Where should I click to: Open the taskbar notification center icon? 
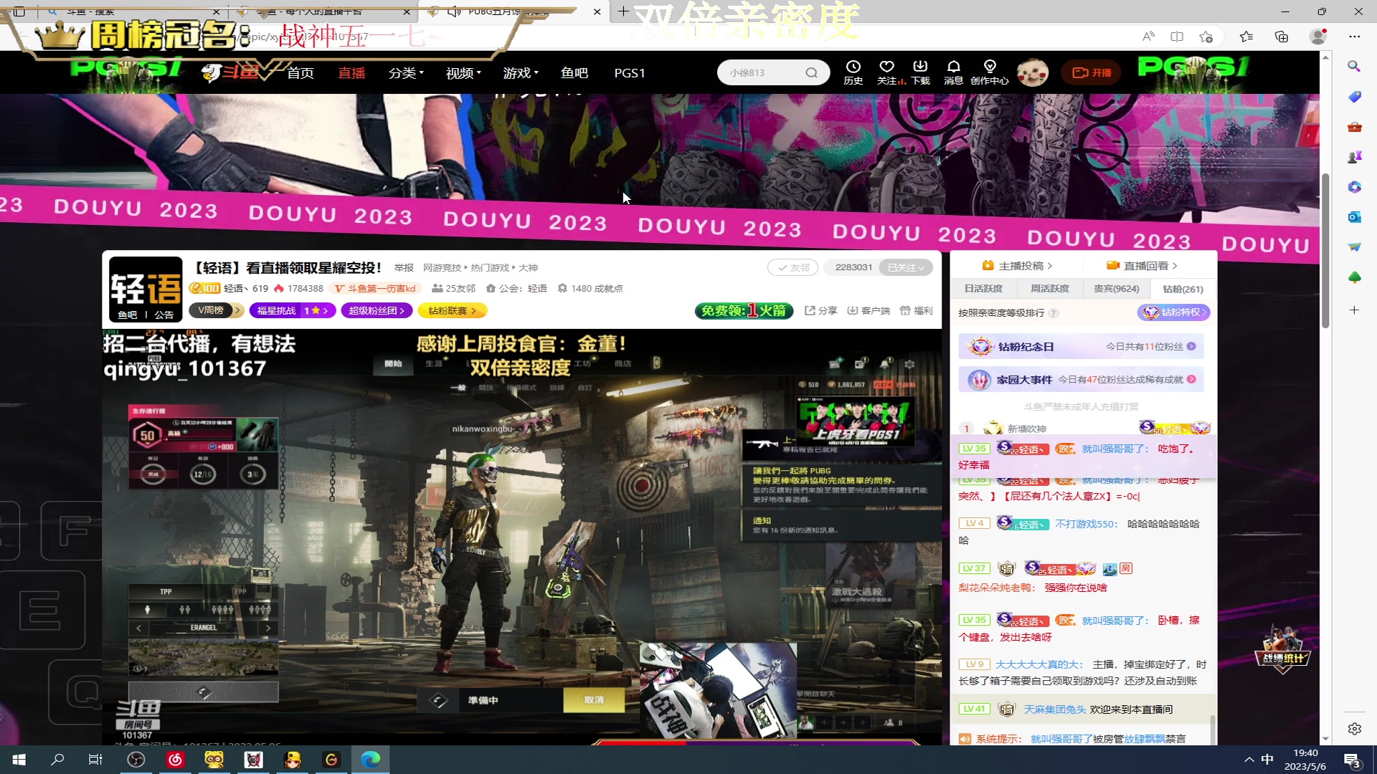[1352, 760]
